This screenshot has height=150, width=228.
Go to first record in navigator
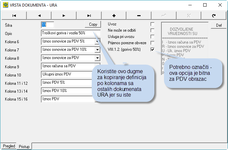[14, 15]
